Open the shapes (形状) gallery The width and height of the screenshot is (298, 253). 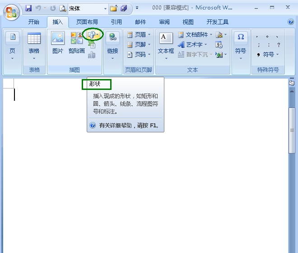93,35
